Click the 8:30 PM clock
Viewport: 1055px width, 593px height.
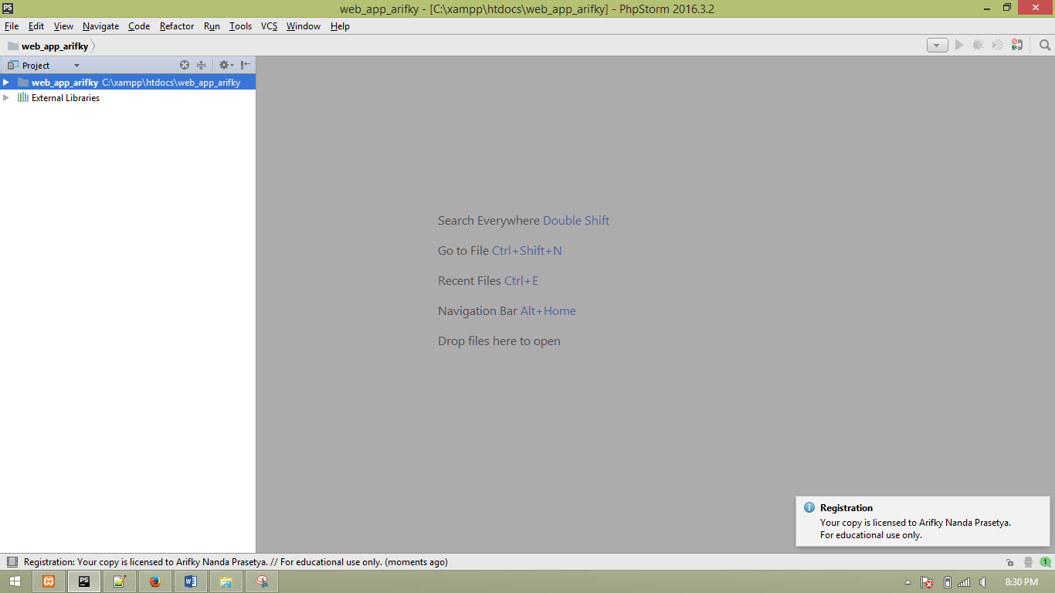[x=1022, y=582]
